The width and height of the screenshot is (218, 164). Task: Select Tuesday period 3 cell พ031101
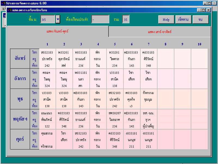(x=81, y=79)
